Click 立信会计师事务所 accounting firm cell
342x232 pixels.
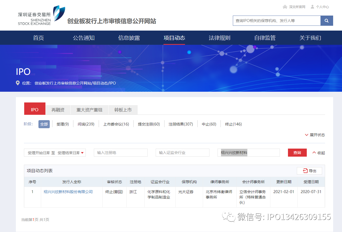coord(253,197)
